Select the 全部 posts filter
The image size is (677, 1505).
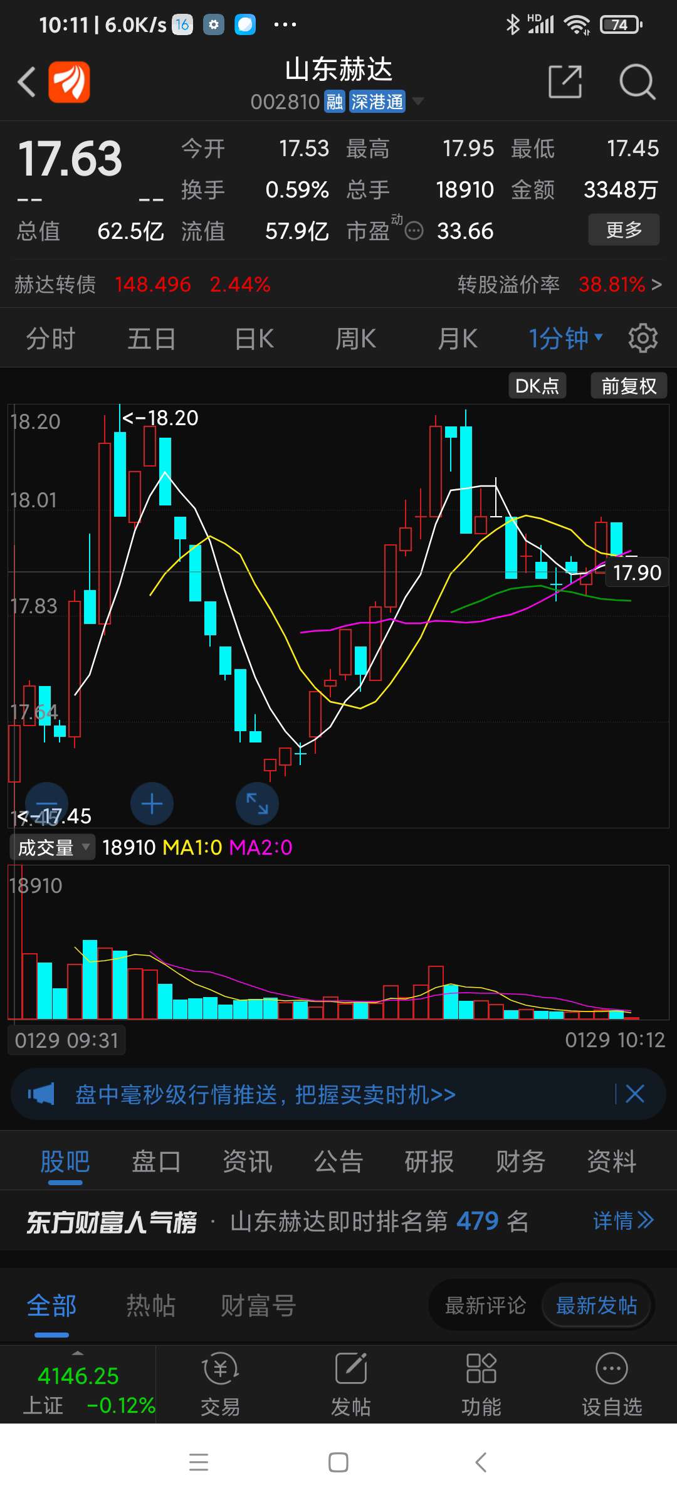51,1306
